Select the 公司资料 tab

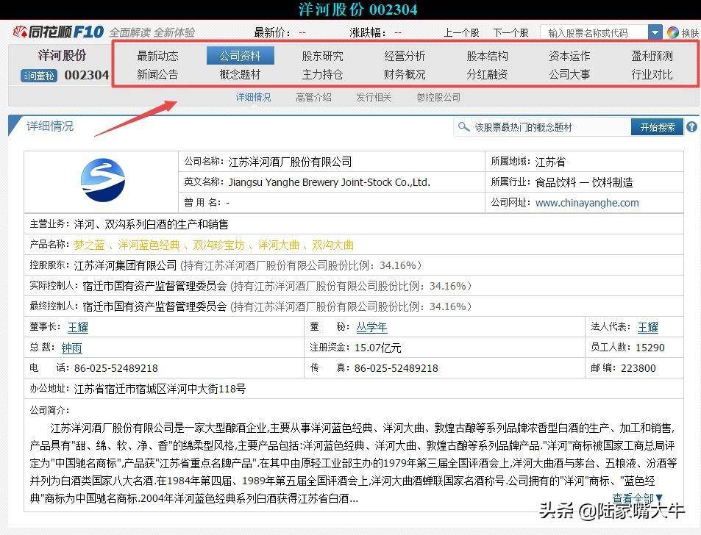pyautogui.click(x=240, y=57)
